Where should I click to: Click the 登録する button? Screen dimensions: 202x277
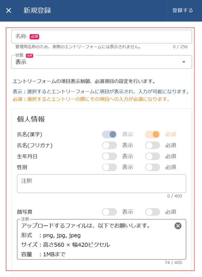coord(183,11)
